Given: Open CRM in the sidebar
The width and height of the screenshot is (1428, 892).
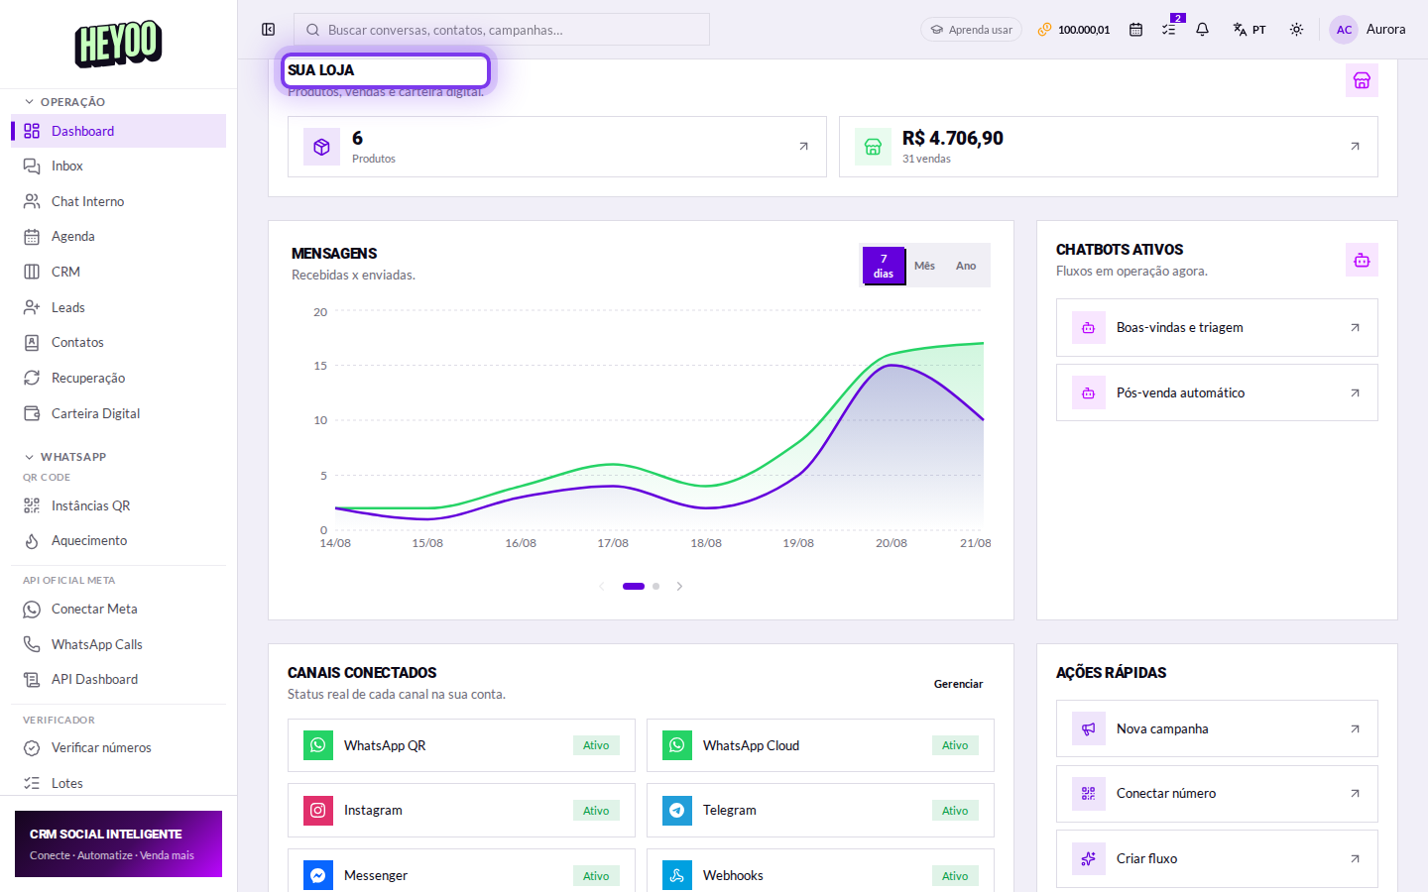Looking at the screenshot, I should 119,272.
